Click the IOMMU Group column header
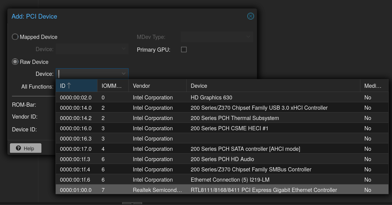Image resolution: width=392 pixels, height=205 pixels. click(113, 86)
